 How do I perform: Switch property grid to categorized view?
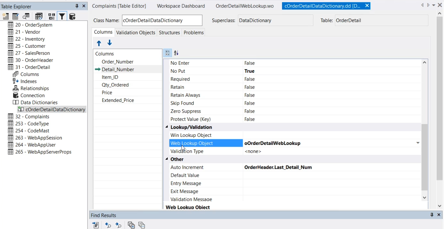[167, 53]
